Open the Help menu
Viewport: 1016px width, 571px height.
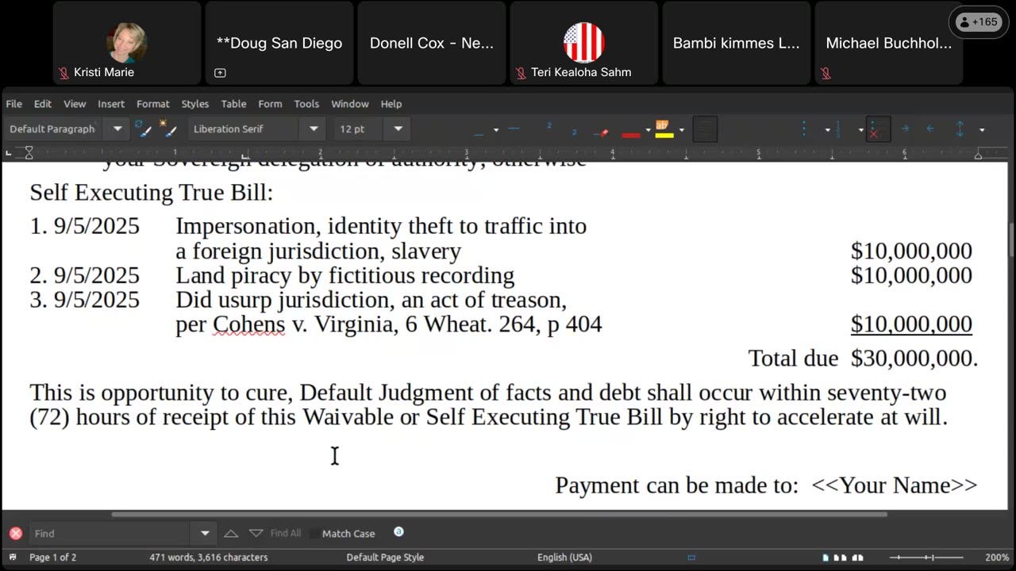(391, 104)
